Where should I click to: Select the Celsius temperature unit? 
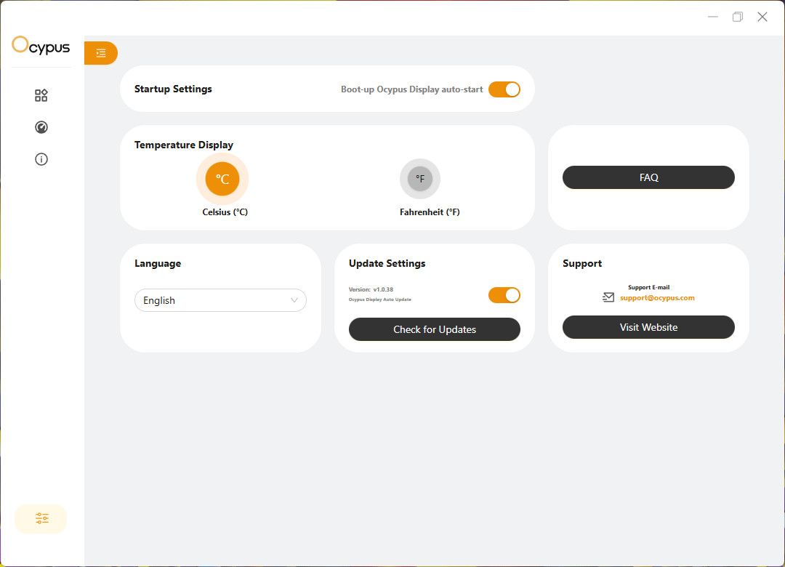(222, 179)
